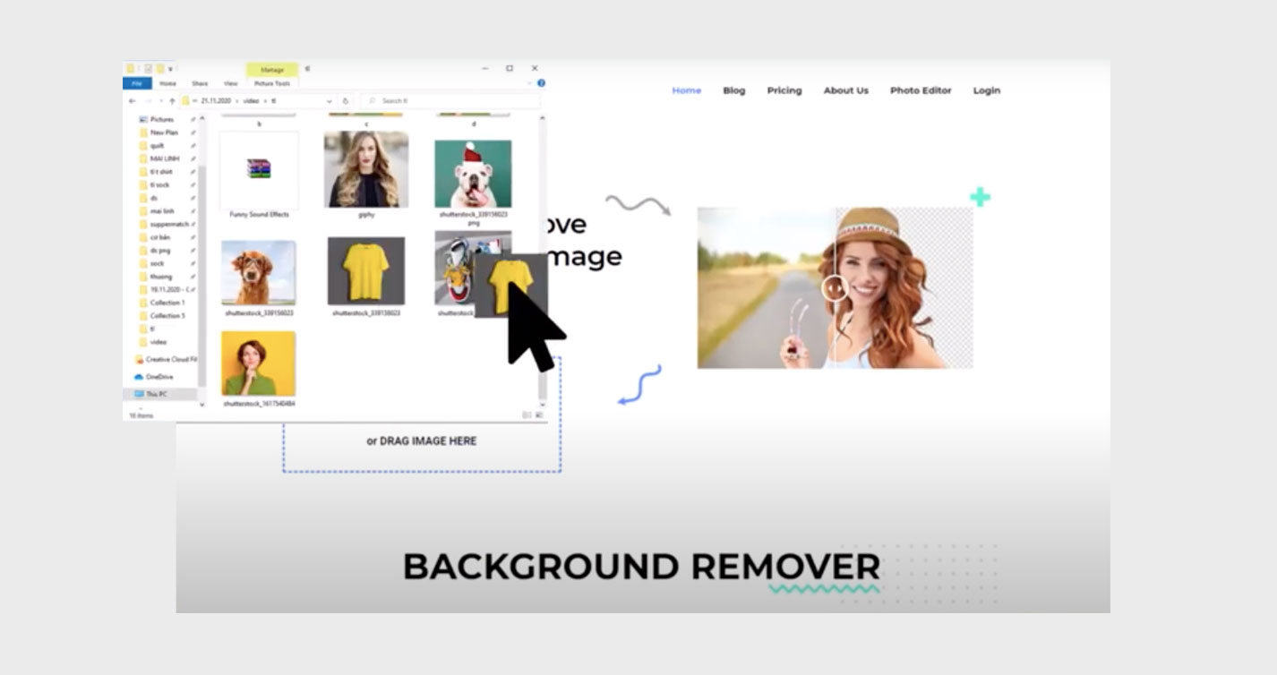Viewport: 1277px width, 675px height.
Task: Open the video folder in sidebar
Action: pos(159,342)
